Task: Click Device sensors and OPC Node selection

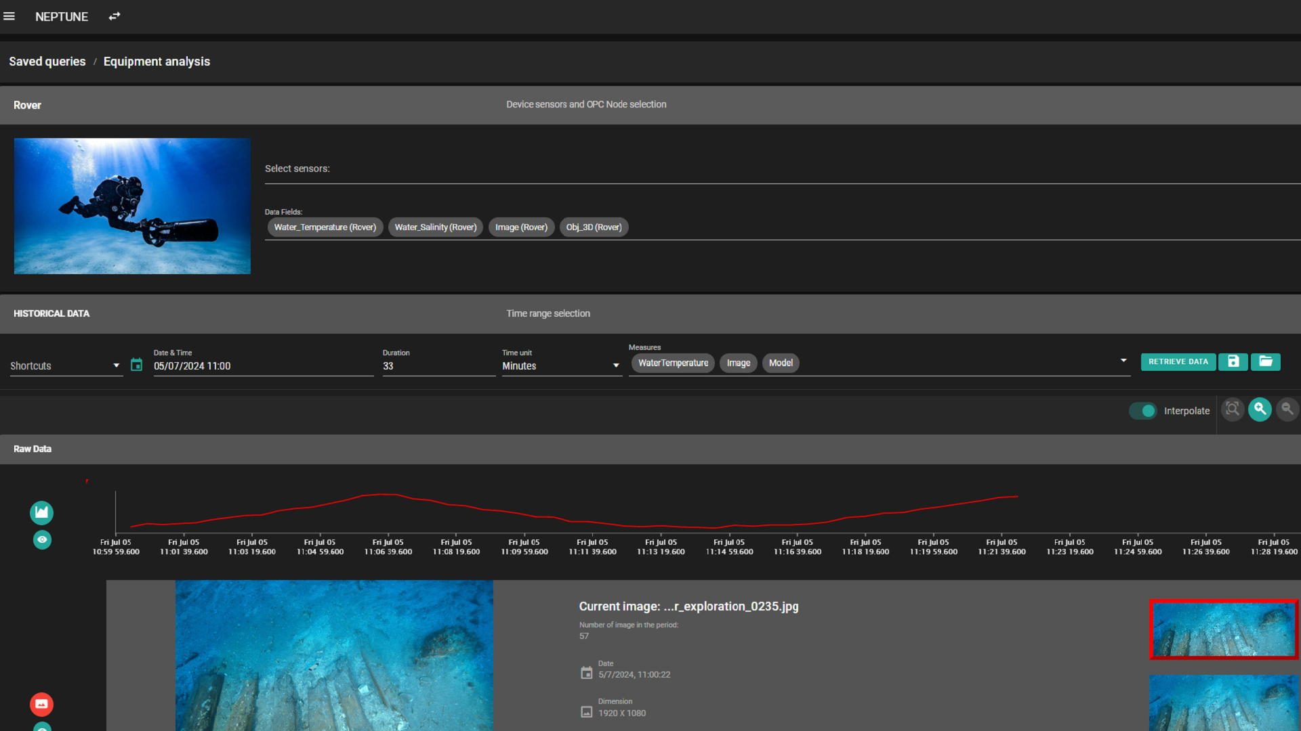Action: coord(586,104)
